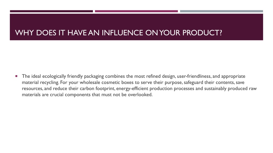Click the phrase 'material recycling' in body text
The image size is (273, 153).
pos(40,82)
